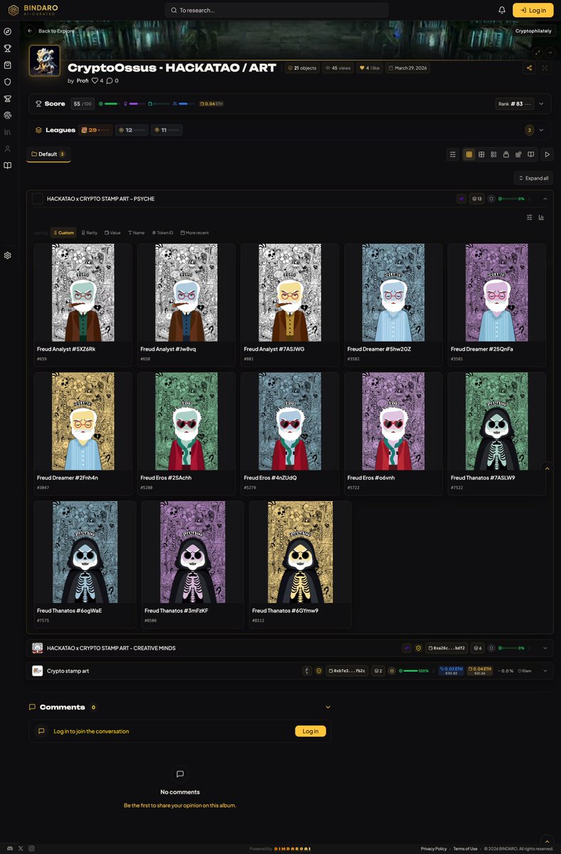This screenshot has width=561, height=854.
Task: Open the book sidebar icon
Action: (x=8, y=165)
